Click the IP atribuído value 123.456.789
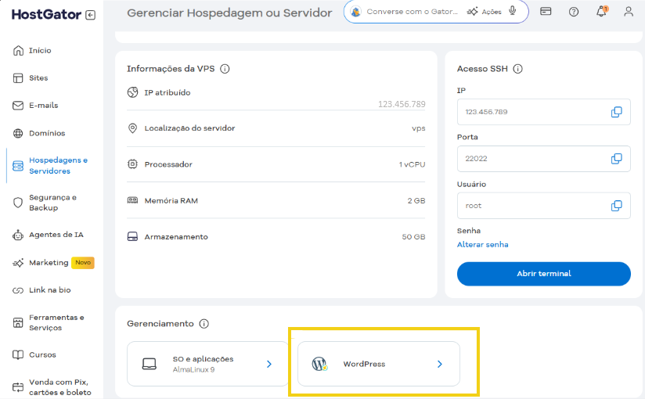Image resolution: width=645 pixels, height=399 pixels. pyautogui.click(x=402, y=105)
